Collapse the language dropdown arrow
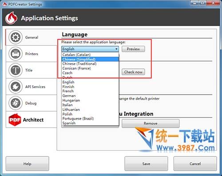This screenshot has width=222, height=176. pyautogui.click(x=116, y=49)
